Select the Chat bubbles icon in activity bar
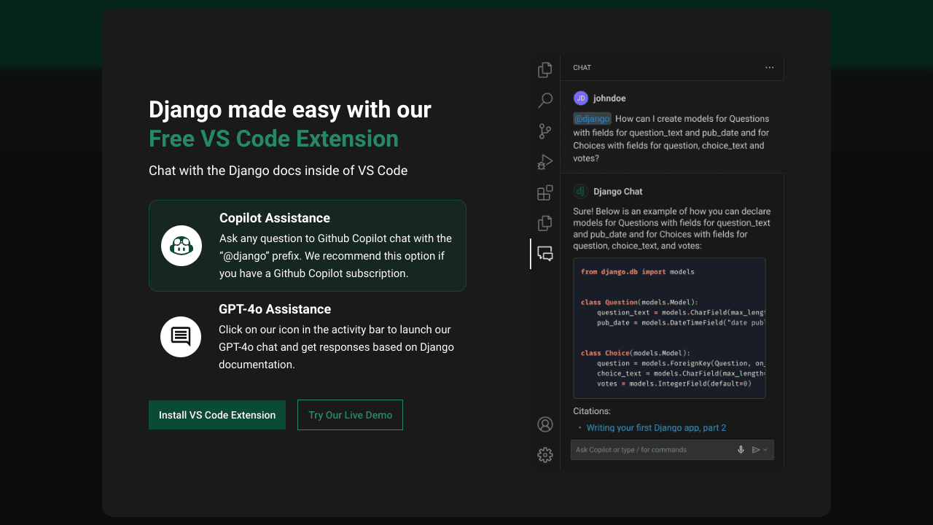 544,254
